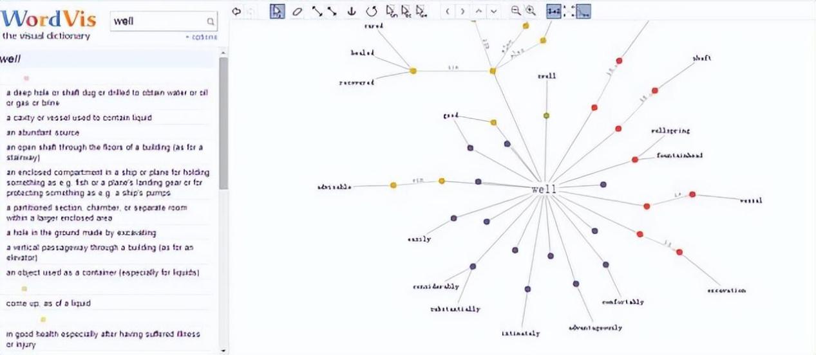Click the 'intimately' word label
This screenshot has width=816, height=355.
tap(520, 333)
